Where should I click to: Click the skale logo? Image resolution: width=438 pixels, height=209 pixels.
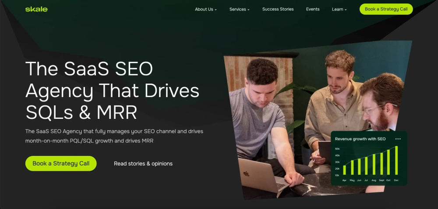coord(36,9)
